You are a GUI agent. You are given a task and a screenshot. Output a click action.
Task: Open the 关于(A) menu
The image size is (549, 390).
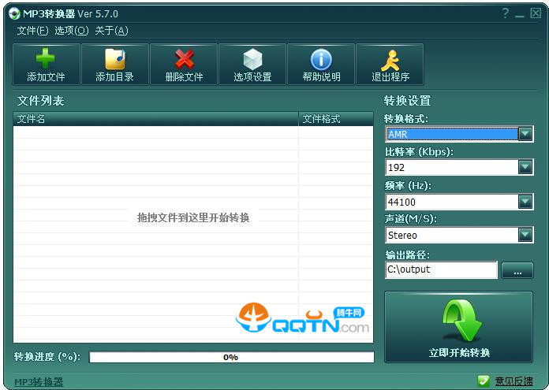click(x=110, y=31)
